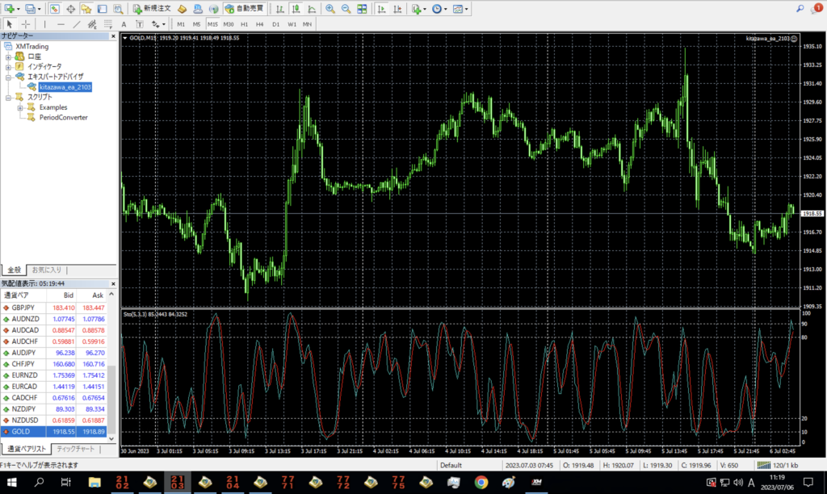Open Google Chrome from the taskbar
Image resolution: width=827 pixels, height=494 pixels.
coord(481,483)
